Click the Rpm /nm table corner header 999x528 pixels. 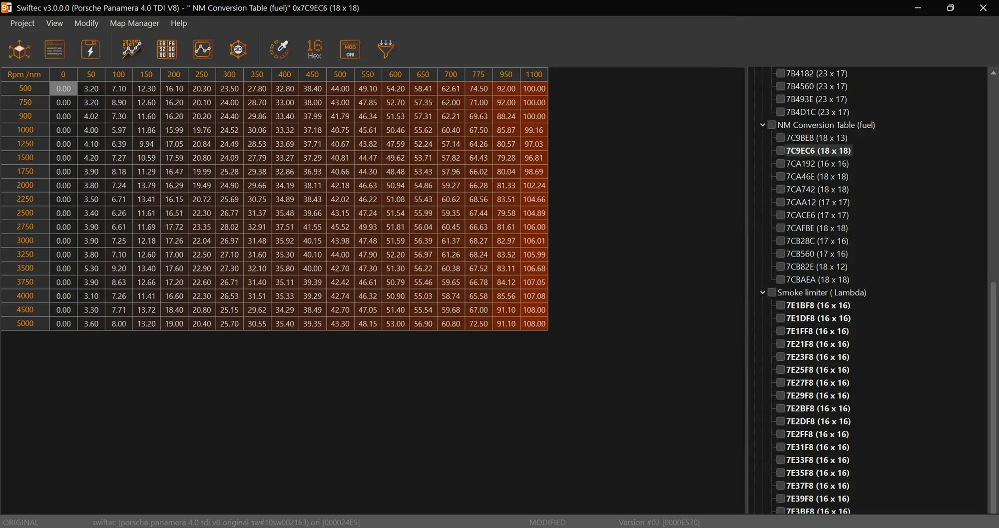tap(24, 74)
